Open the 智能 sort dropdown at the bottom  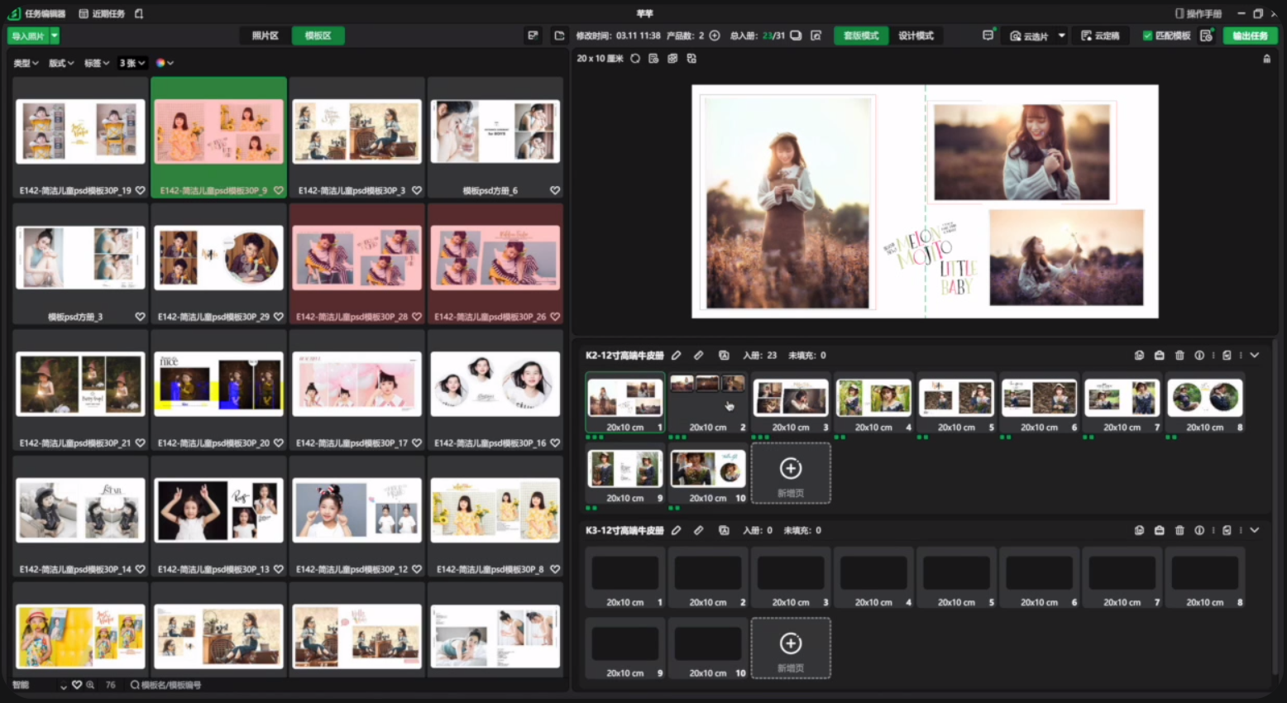click(x=39, y=685)
